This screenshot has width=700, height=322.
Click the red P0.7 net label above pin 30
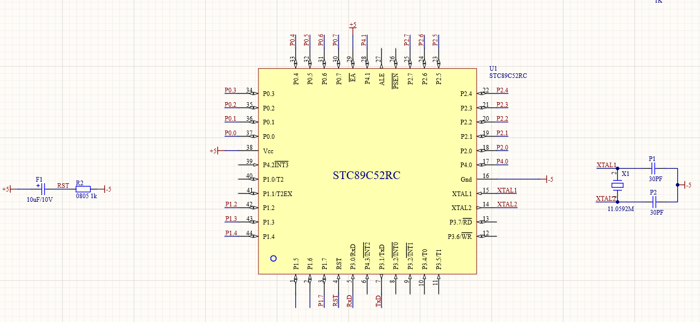pyautogui.click(x=336, y=40)
